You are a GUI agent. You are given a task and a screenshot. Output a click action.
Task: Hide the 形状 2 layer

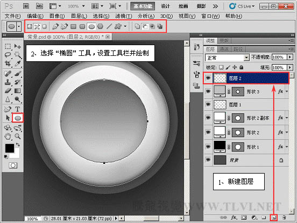[x=208, y=132]
